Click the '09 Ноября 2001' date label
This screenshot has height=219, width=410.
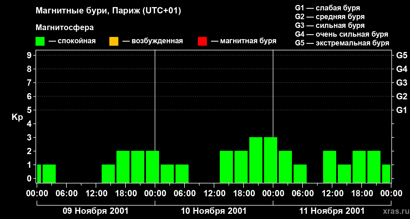(96, 211)
